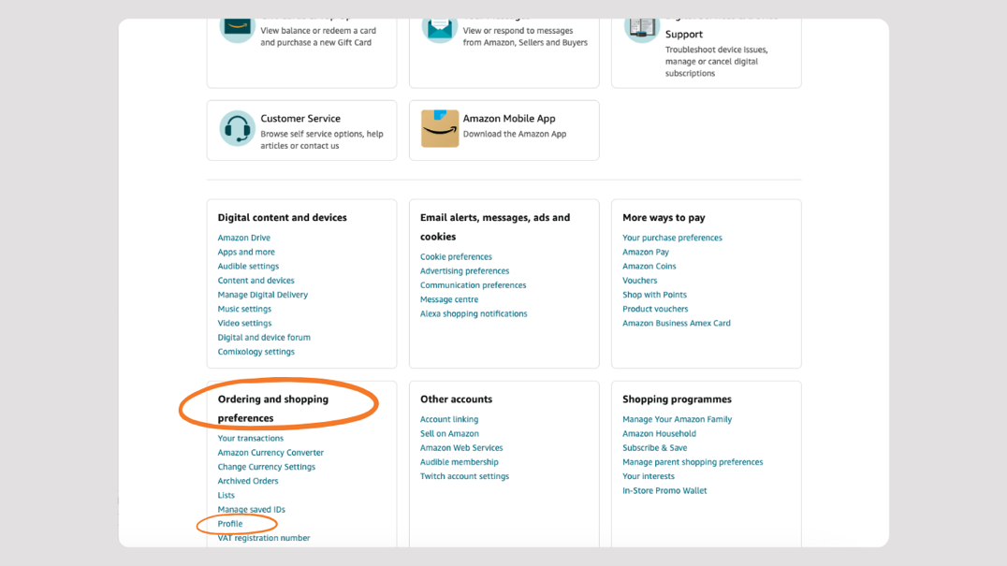The width and height of the screenshot is (1007, 566).
Task: Select Subscribe & Save link
Action: click(x=654, y=448)
